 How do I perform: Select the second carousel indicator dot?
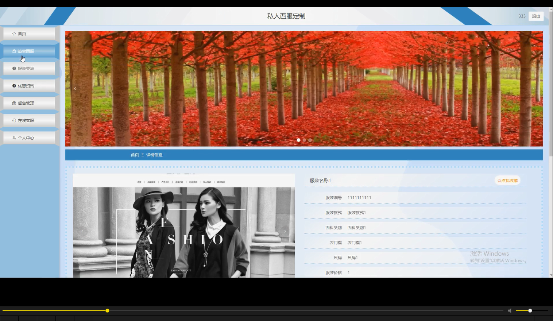tap(304, 140)
